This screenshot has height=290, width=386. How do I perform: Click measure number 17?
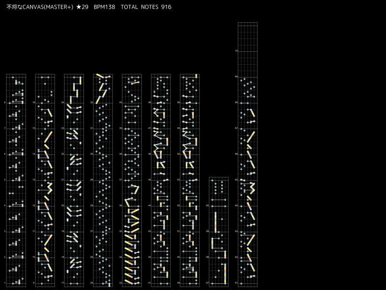click(62, 283)
